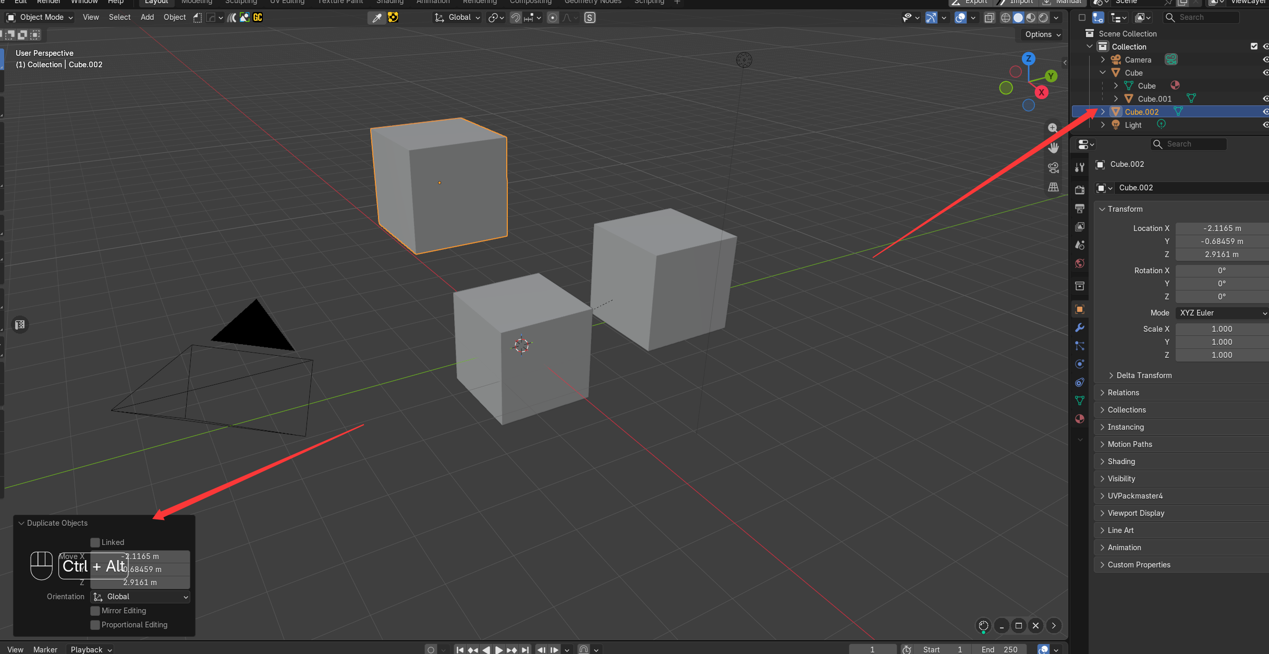Open the Particles properties tab icon
The width and height of the screenshot is (1269, 654).
point(1079,346)
